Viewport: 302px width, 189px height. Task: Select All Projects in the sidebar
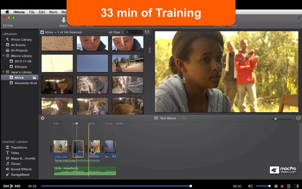coord(19,50)
